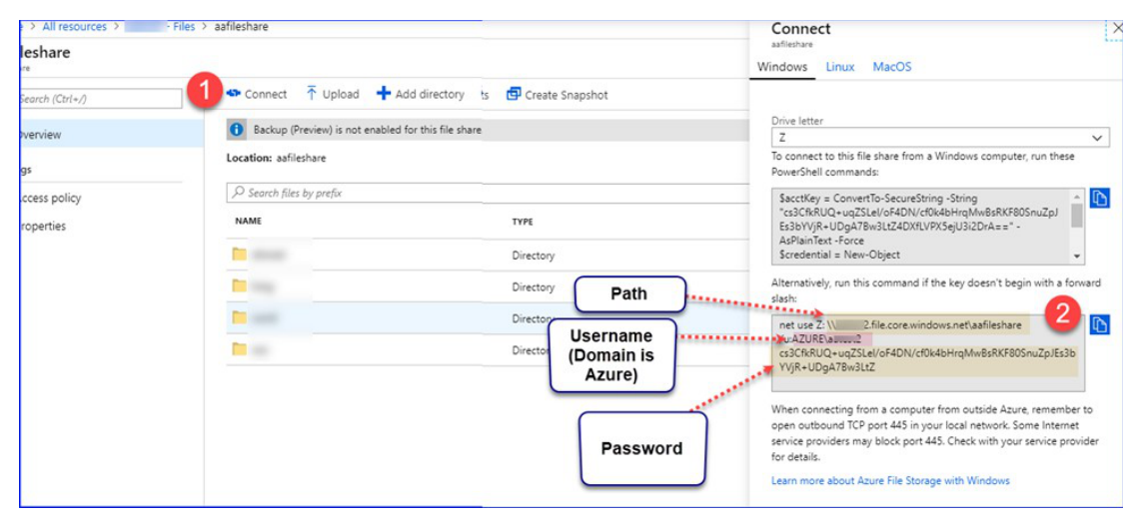1143x527 pixels.
Task: Focus the sidebar Search (Ctrl+/) box
Action: click(x=101, y=99)
